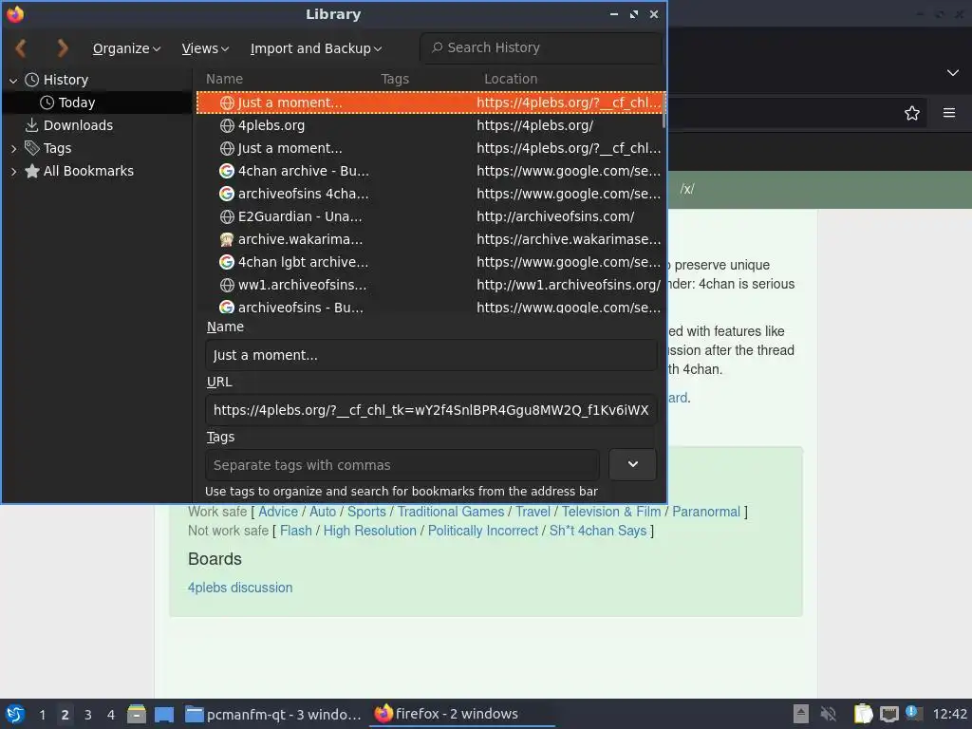This screenshot has width=972, height=729.
Task: Toggle the muted volume tray icon
Action: (828, 714)
